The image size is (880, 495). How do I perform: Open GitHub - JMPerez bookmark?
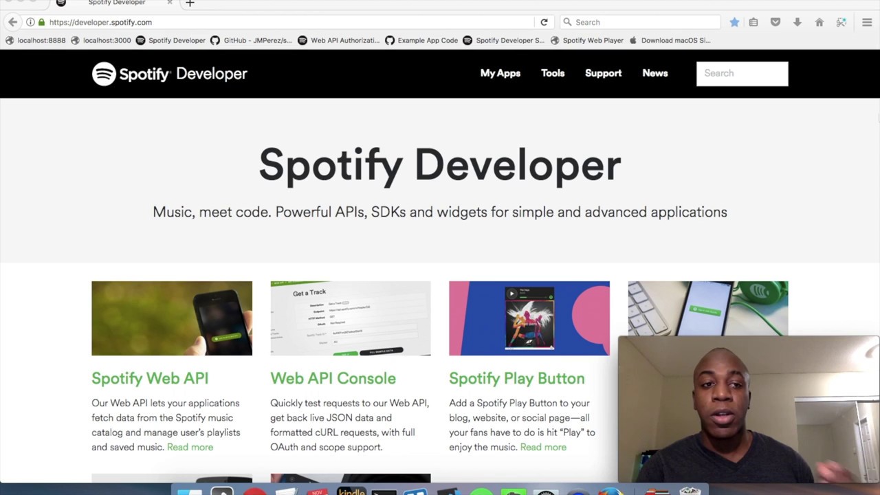251,40
